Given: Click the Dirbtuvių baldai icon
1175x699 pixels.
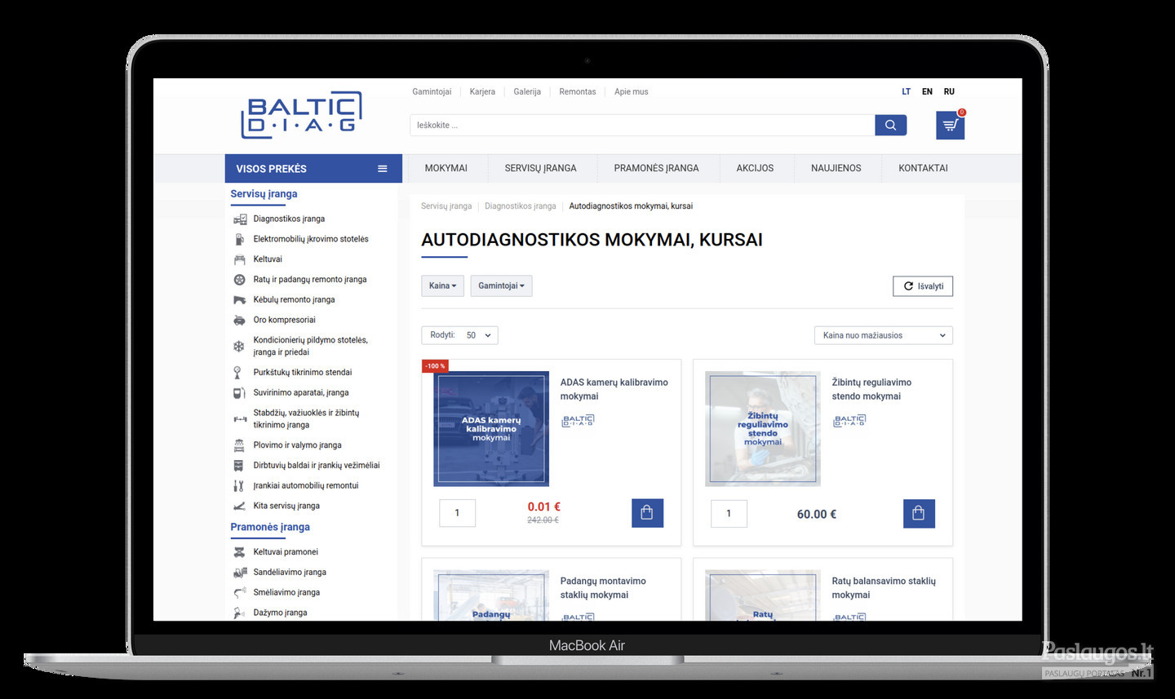Looking at the screenshot, I should [239, 466].
